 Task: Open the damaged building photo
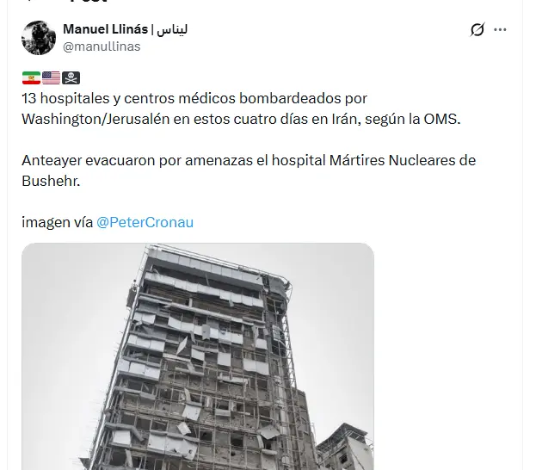tap(198, 356)
